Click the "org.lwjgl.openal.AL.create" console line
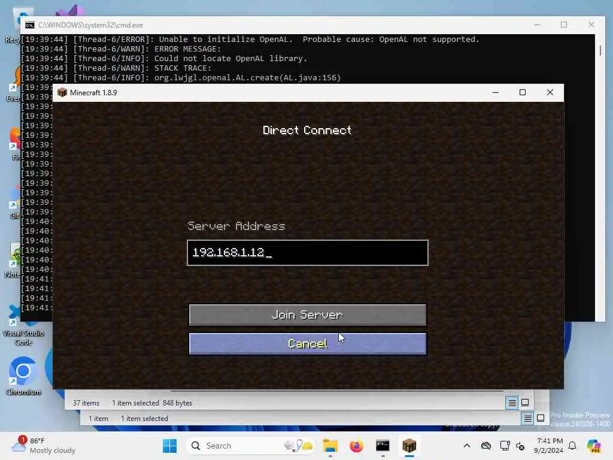Viewport: 613px width, 460px height. (x=181, y=77)
